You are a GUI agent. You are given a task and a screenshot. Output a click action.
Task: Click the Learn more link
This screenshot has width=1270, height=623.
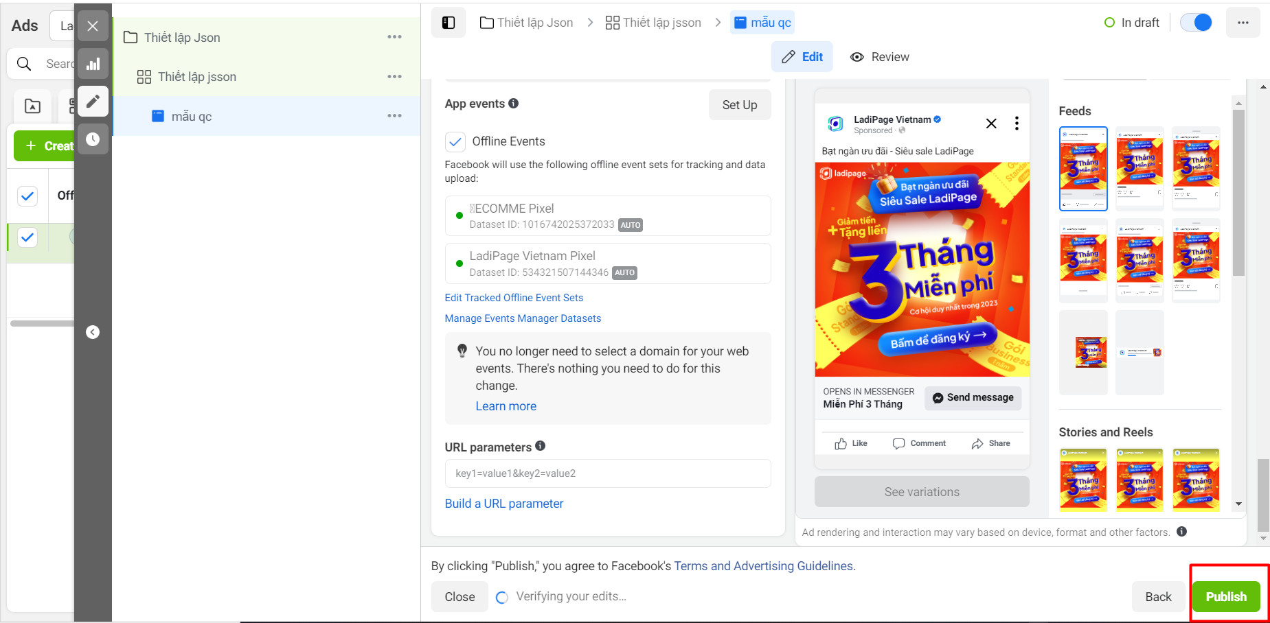pos(506,406)
